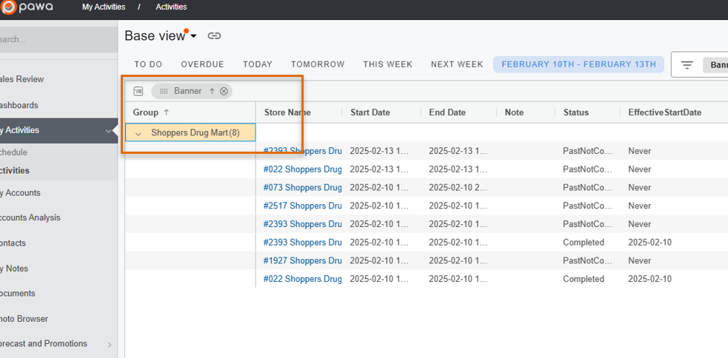Open #1927 Shoppers Dru store link
Screen dimensions: 728x358
(302, 260)
